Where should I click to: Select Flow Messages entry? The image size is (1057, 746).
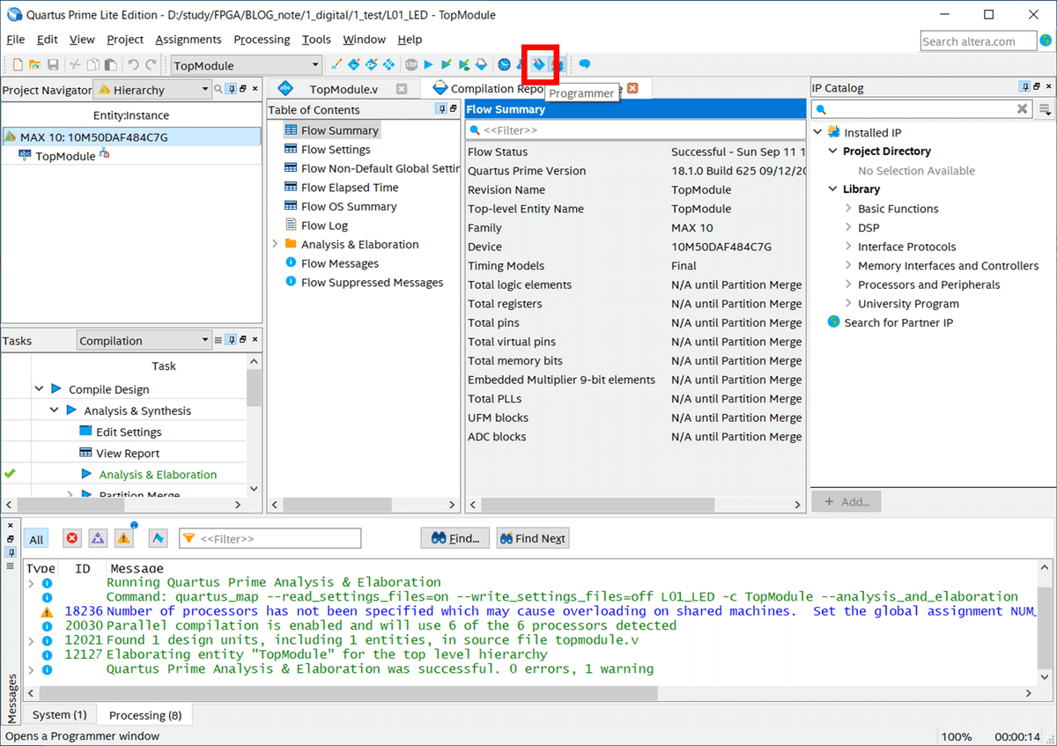[340, 262]
